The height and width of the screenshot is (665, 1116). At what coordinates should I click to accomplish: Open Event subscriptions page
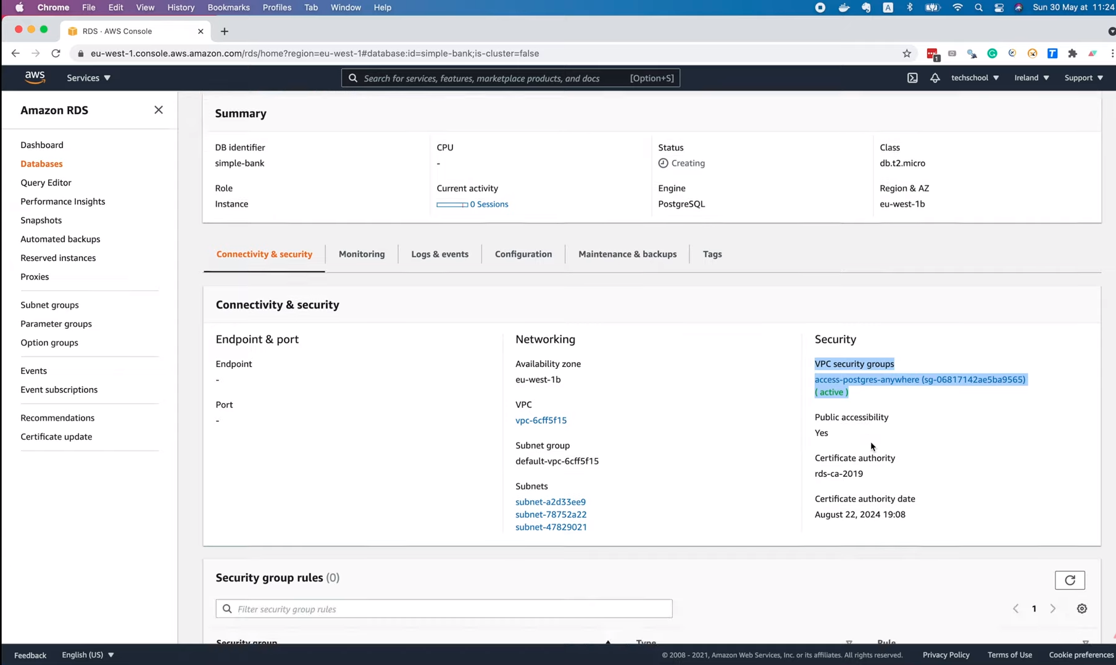click(x=59, y=390)
